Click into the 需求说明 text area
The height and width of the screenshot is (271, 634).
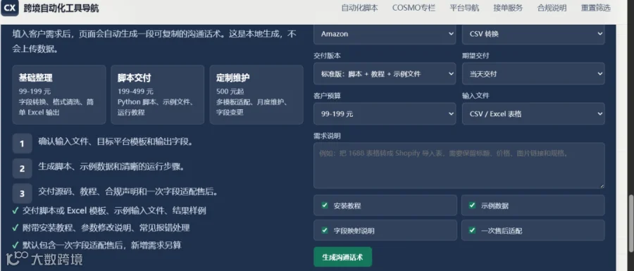pos(459,165)
